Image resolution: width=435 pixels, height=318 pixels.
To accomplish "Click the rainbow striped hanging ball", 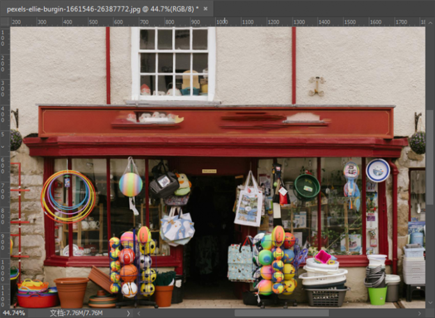I will [130, 184].
